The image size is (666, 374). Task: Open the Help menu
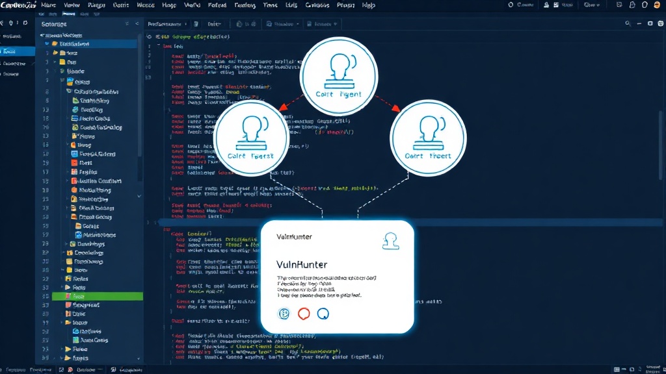368,5
